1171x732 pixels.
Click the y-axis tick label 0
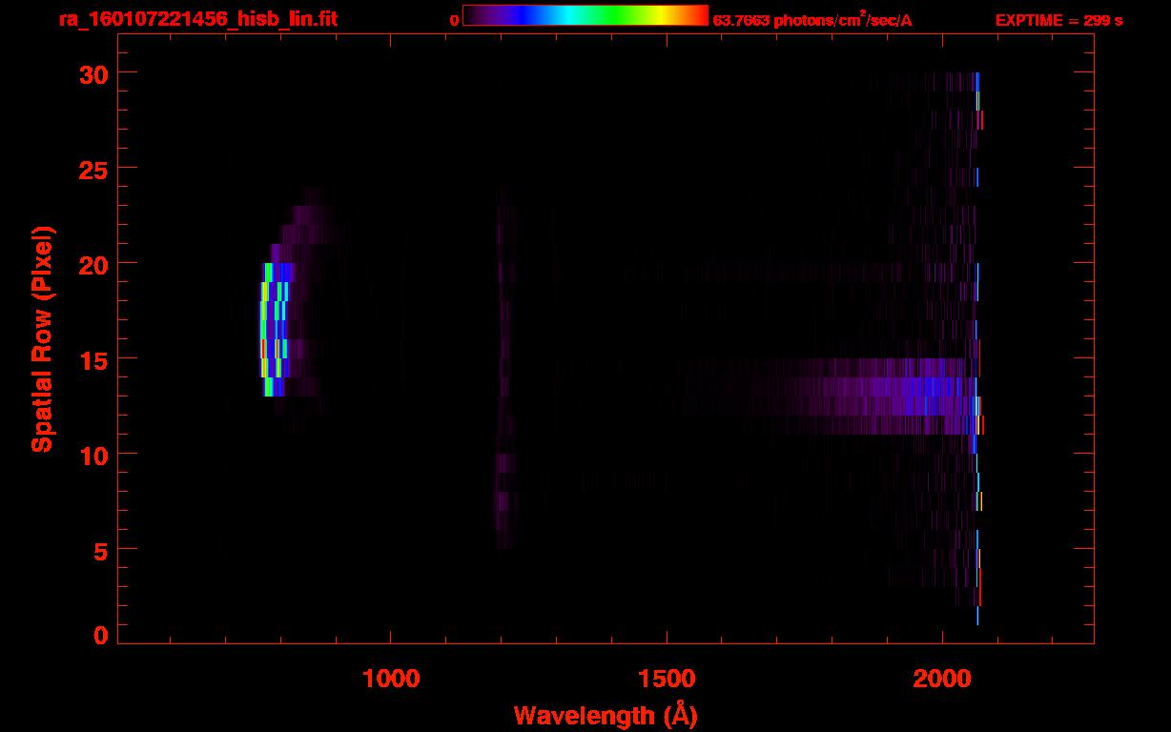click(100, 635)
